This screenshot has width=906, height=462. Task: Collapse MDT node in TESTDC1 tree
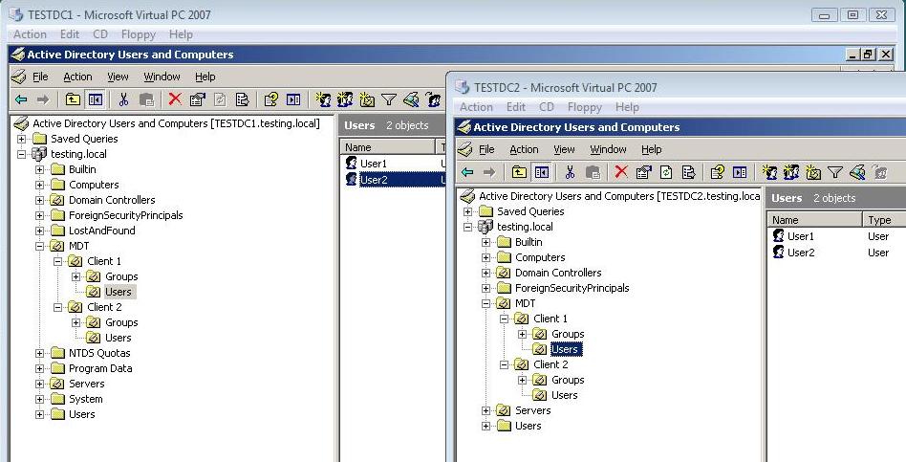40,246
